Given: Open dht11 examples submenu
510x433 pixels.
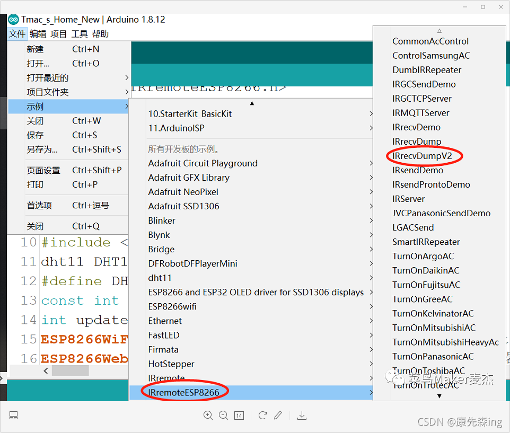Looking at the screenshot, I should (x=251, y=278).
